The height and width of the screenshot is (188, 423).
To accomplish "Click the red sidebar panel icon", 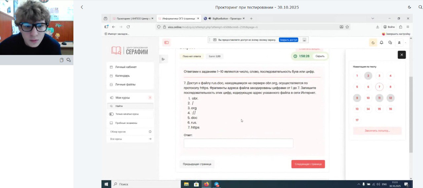I will (166, 42).
